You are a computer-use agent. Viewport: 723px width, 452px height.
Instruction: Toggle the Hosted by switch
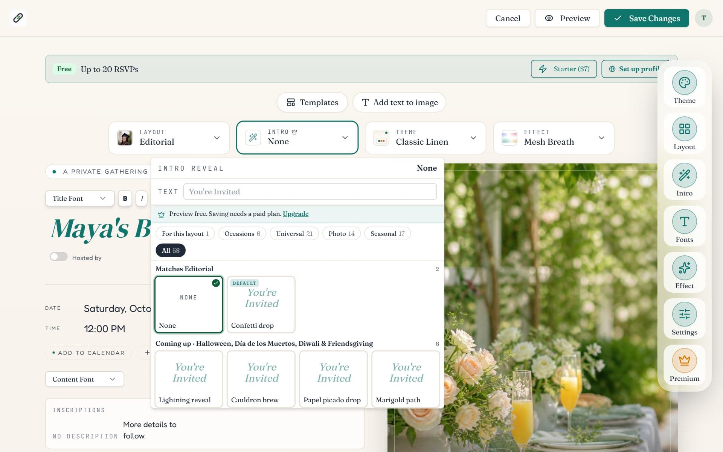59,257
